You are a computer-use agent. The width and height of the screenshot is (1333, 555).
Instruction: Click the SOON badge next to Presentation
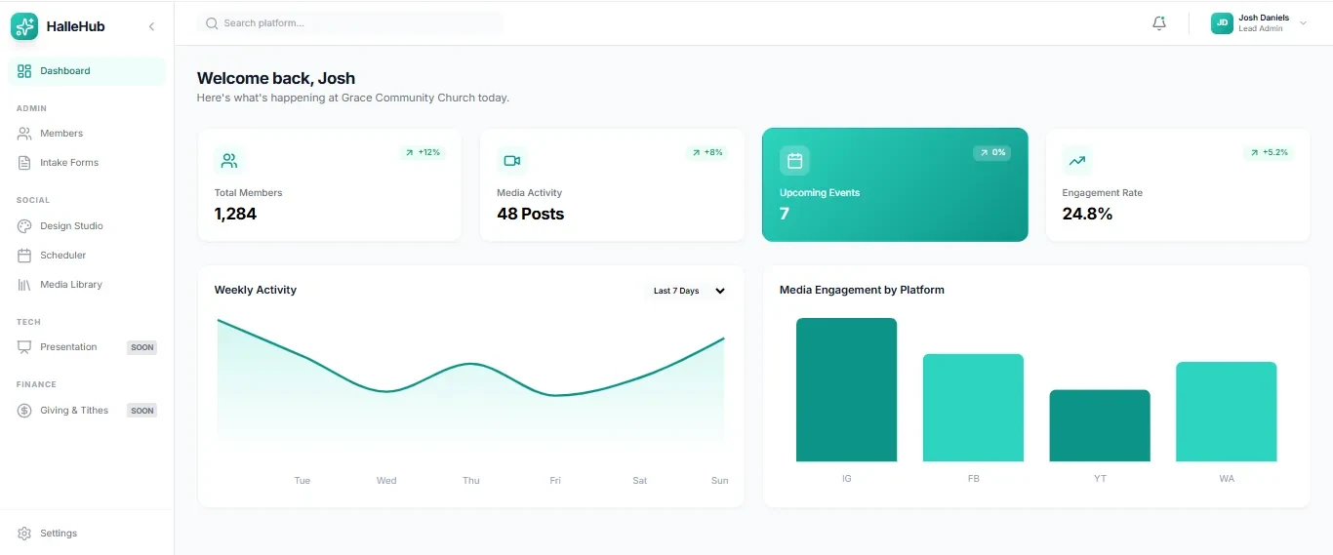(x=142, y=347)
